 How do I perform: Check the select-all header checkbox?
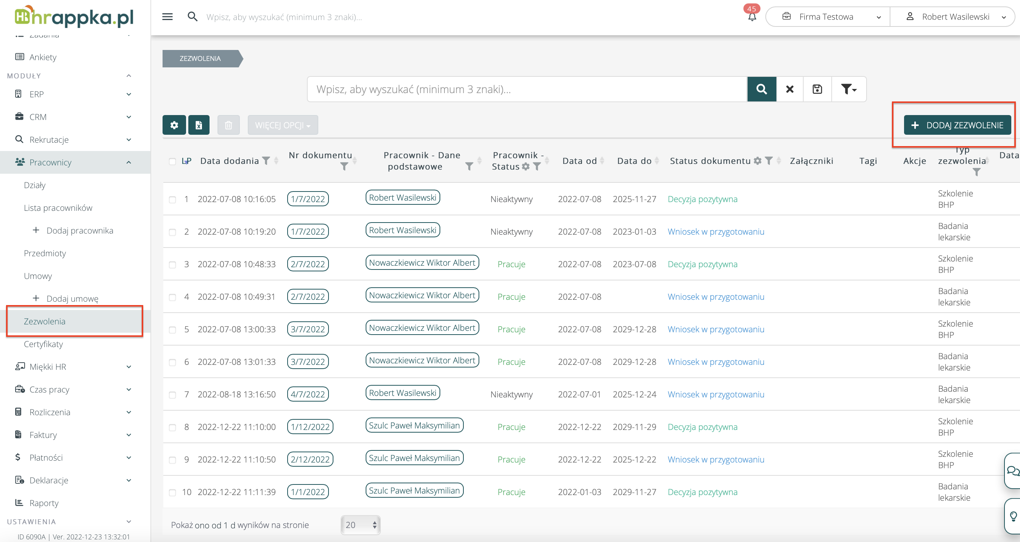pyautogui.click(x=172, y=161)
